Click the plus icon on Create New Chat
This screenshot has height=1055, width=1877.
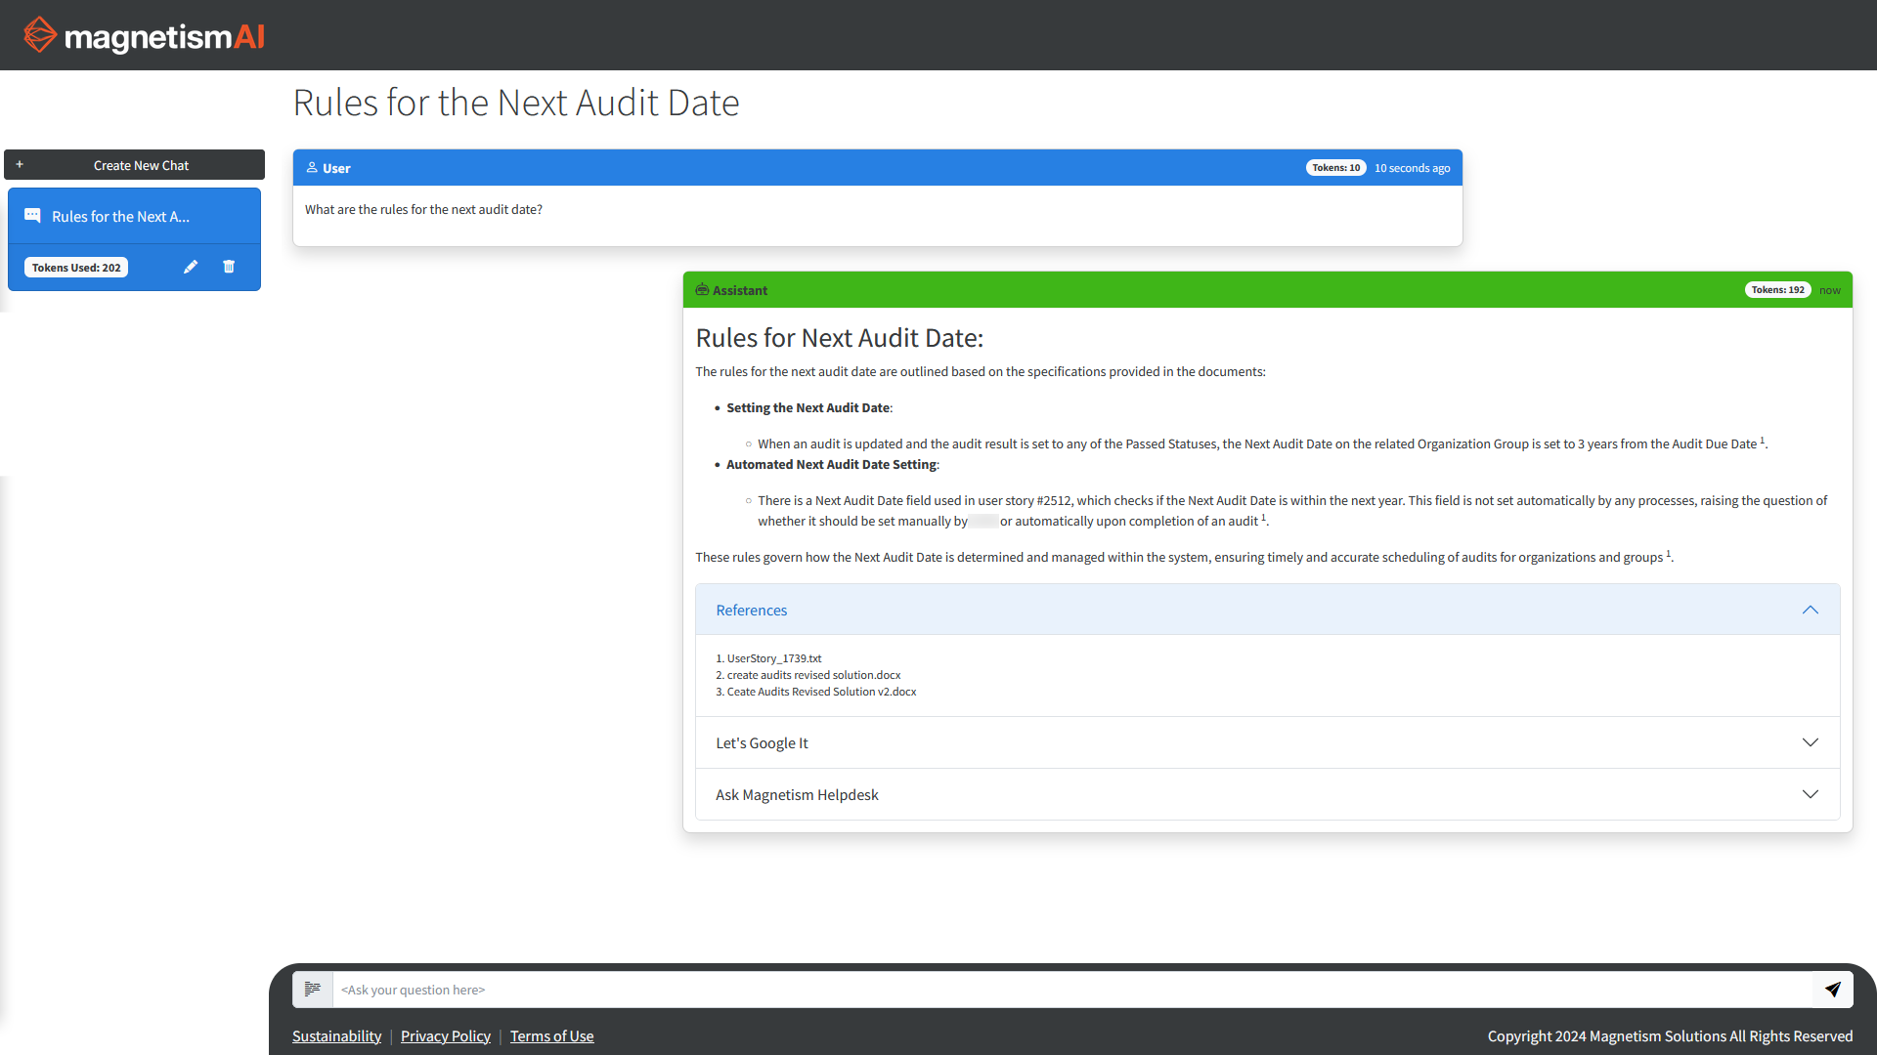tap(20, 165)
